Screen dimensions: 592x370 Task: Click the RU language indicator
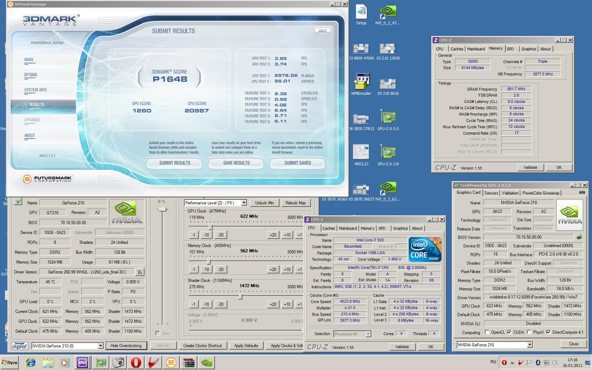493,362
